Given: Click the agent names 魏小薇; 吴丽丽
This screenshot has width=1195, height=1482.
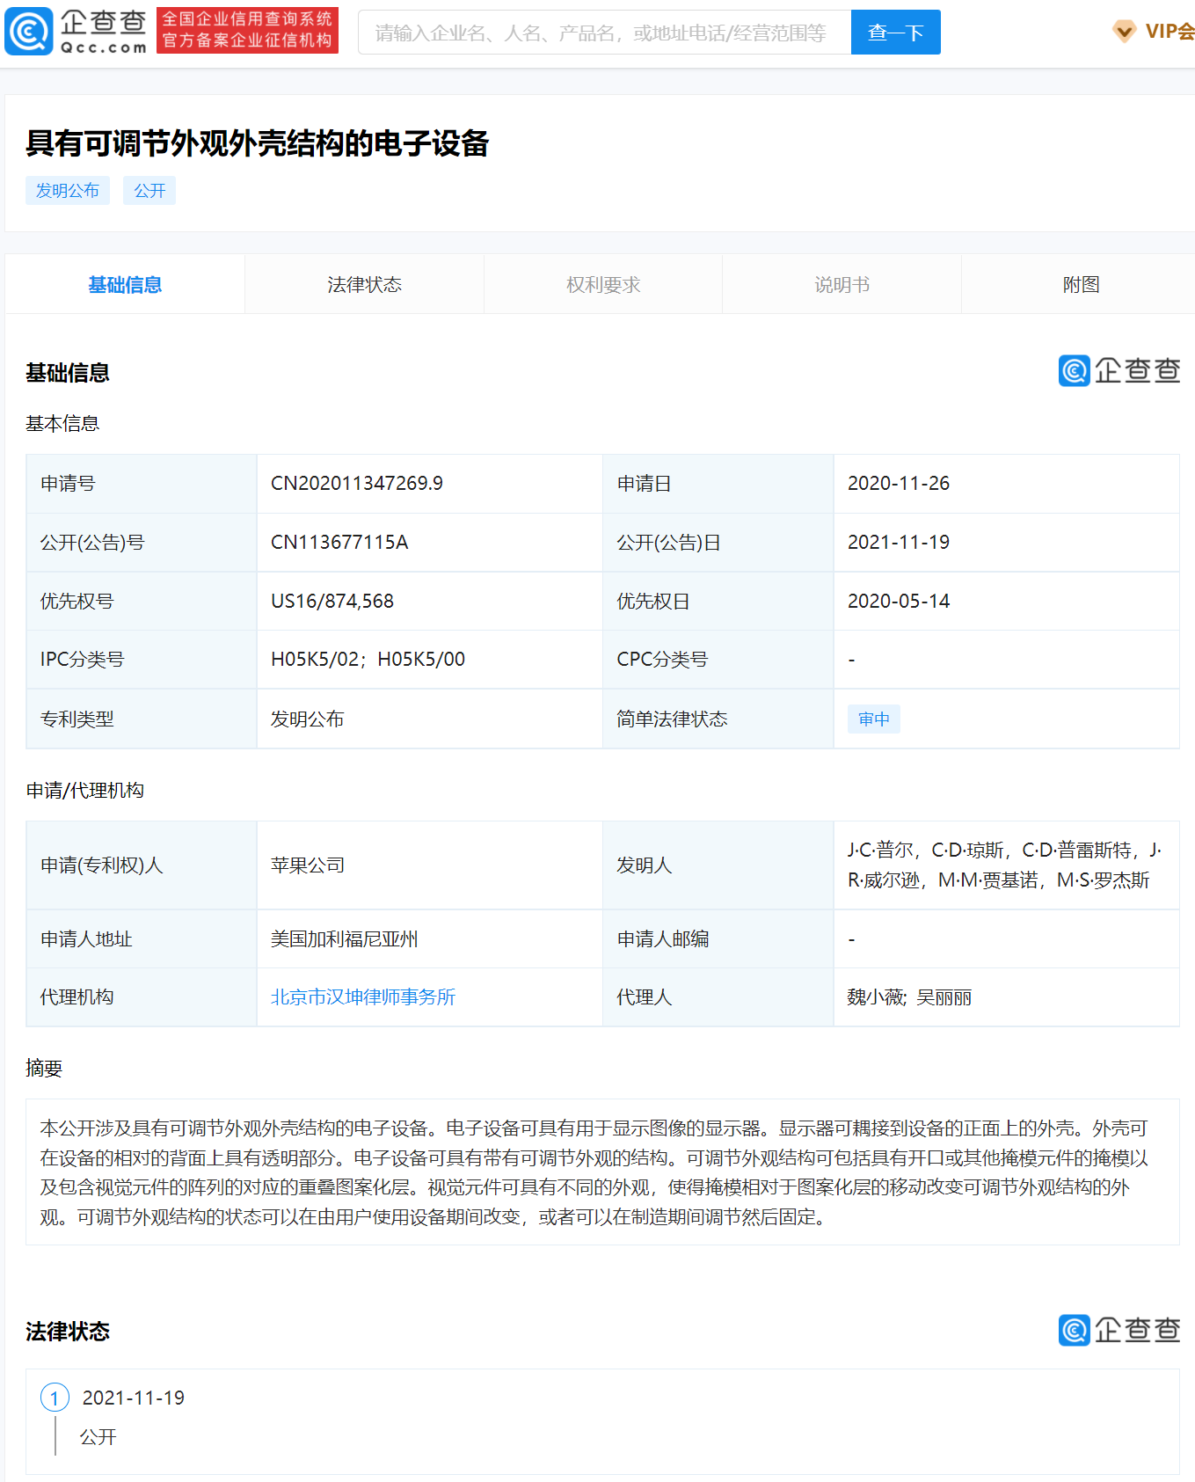Looking at the screenshot, I should [909, 997].
